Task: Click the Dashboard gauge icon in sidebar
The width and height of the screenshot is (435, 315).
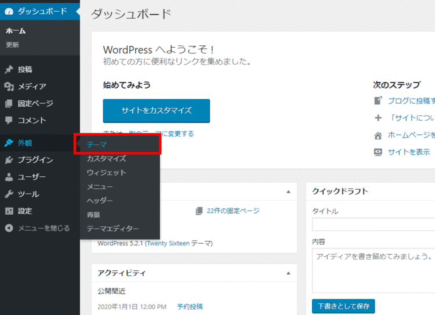Action: pos(9,11)
